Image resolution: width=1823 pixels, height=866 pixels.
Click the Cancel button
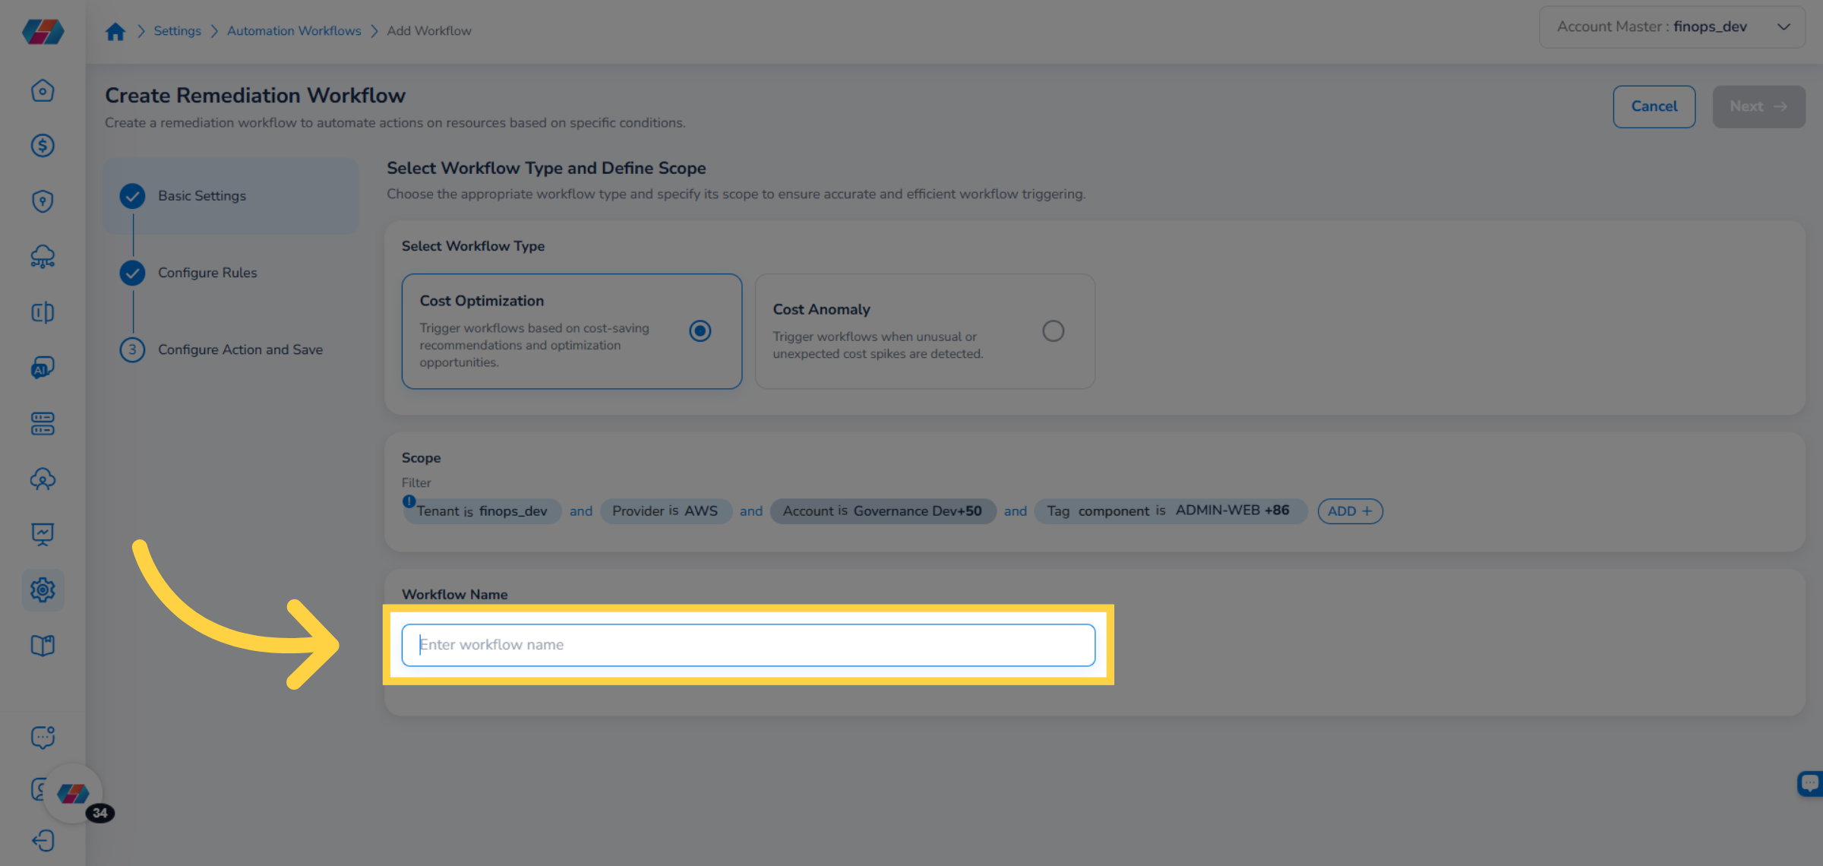tap(1654, 107)
